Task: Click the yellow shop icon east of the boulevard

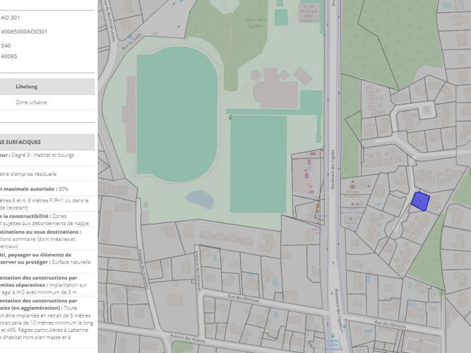Action: (351, 189)
